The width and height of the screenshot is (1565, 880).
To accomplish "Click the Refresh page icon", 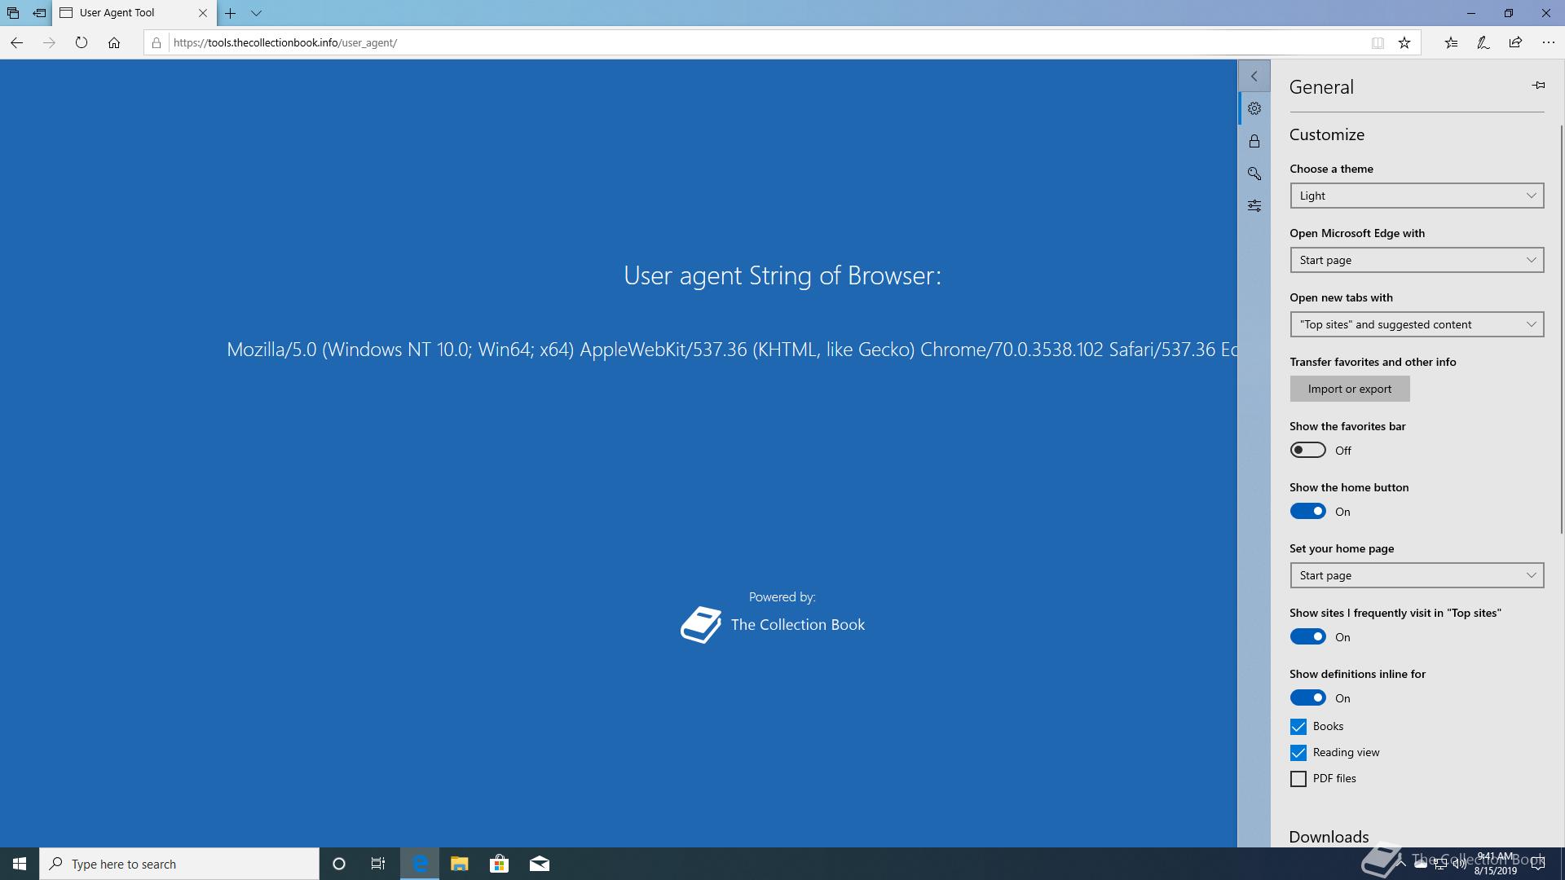I will (82, 43).
